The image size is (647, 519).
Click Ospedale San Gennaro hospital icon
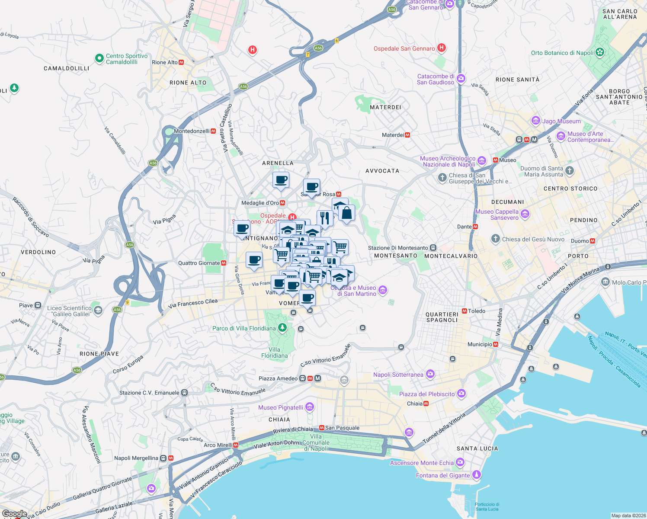click(x=441, y=48)
